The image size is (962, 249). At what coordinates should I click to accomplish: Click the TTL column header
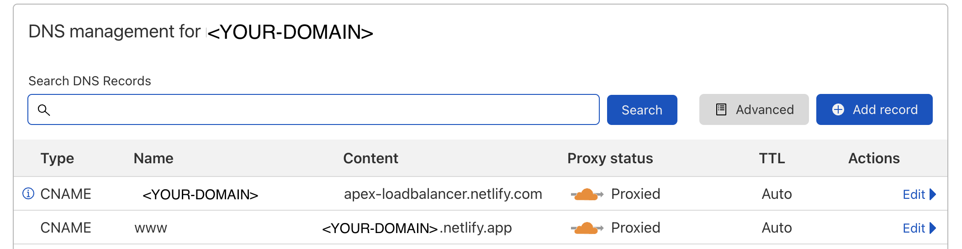[772, 158]
